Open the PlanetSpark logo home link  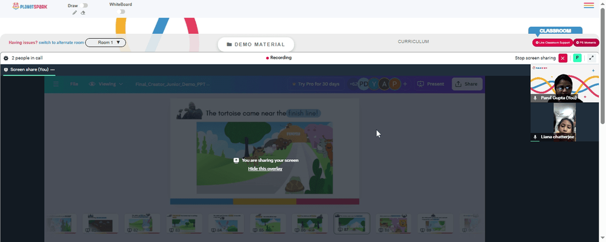point(30,6)
